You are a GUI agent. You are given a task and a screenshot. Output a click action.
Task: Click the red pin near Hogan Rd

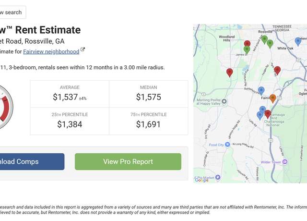(x=277, y=71)
